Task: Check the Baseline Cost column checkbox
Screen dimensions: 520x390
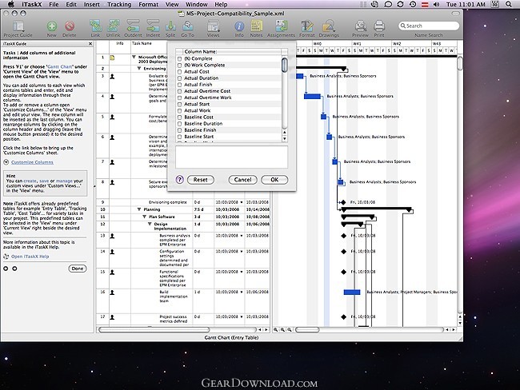Action: (x=179, y=117)
